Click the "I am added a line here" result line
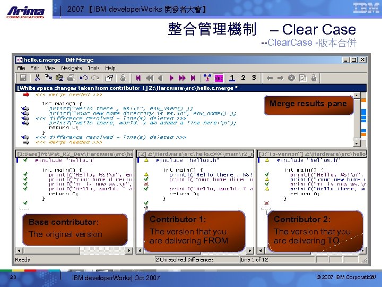Screen dimensions: 382x287 coord(143,123)
